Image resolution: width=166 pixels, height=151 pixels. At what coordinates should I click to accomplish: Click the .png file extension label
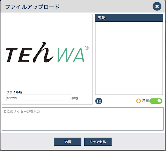coord(74,98)
